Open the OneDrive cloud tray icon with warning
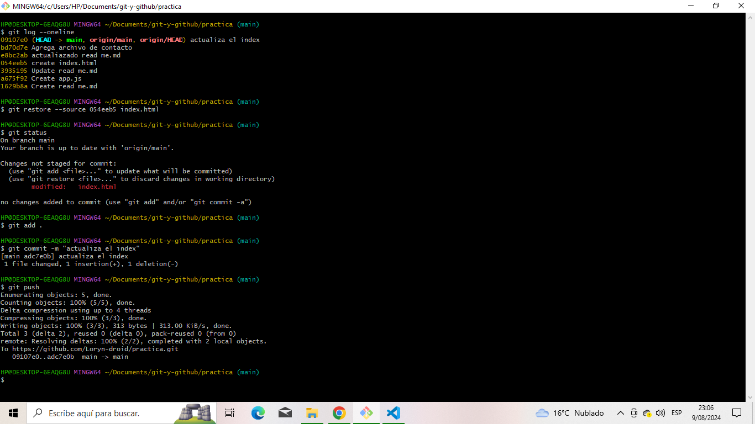 click(647, 413)
